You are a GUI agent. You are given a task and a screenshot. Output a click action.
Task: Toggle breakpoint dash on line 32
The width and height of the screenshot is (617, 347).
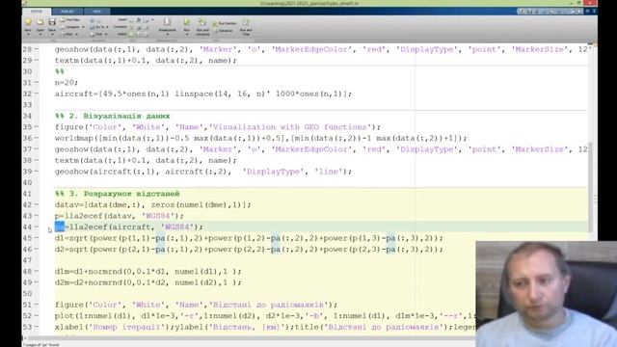click(37, 93)
